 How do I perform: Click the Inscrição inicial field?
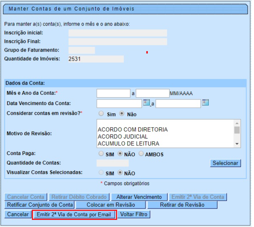[x=118, y=33]
